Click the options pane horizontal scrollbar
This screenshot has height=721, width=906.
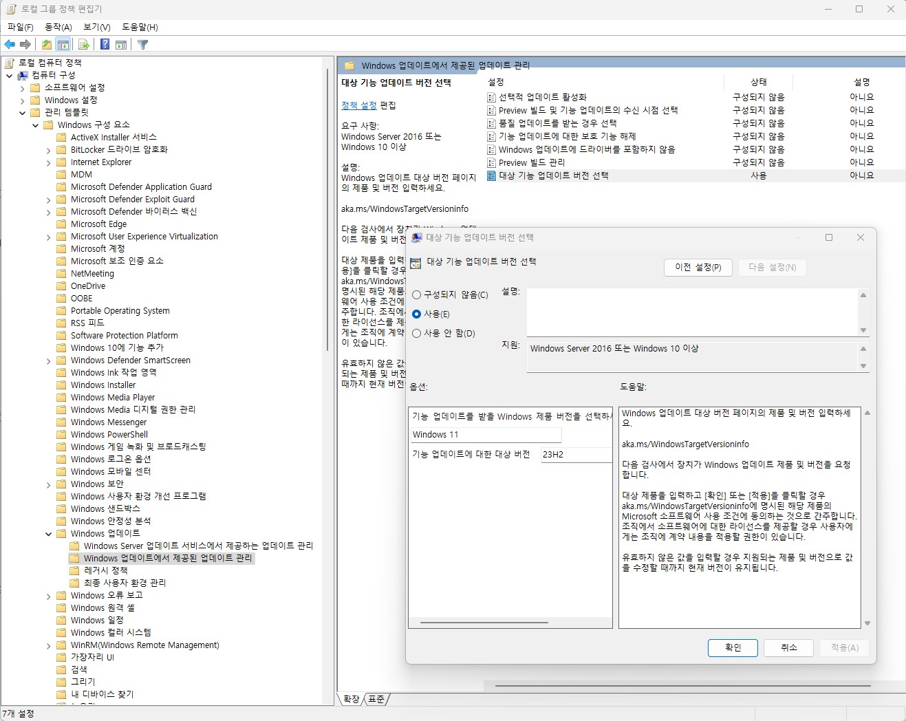point(484,623)
